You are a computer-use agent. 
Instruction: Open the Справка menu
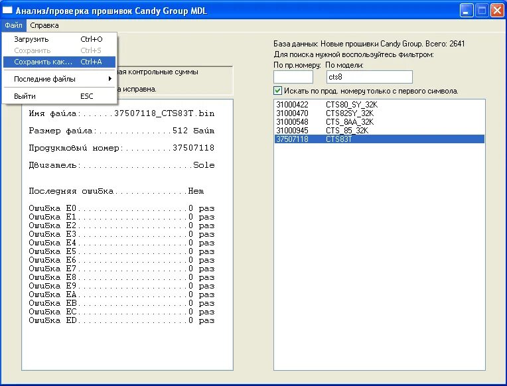point(44,25)
